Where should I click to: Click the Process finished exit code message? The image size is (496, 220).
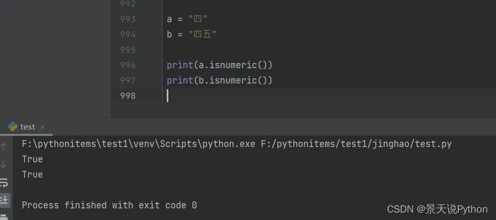point(109,205)
